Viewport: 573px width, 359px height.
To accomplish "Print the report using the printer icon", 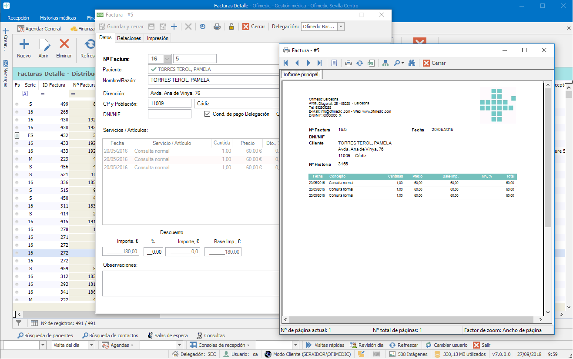I will 348,63.
